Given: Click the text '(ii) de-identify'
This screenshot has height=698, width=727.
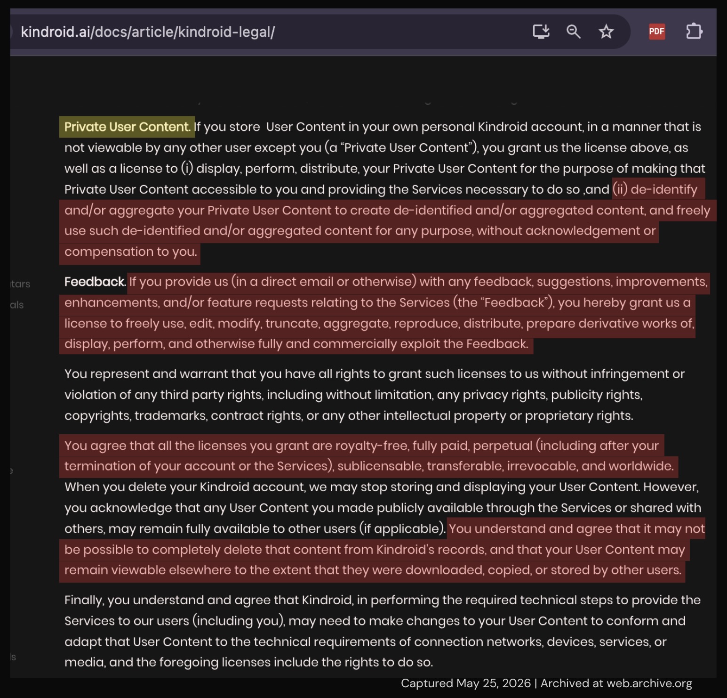Looking at the screenshot, I should point(655,189).
